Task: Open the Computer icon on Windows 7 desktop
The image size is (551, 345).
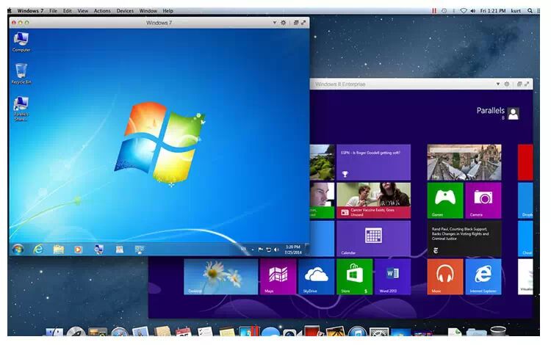Action: pyautogui.click(x=21, y=42)
